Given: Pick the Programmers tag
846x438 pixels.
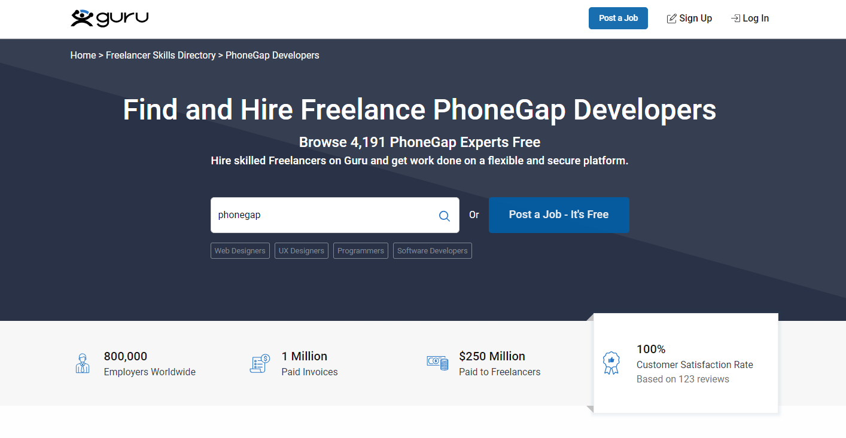Looking at the screenshot, I should [361, 251].
